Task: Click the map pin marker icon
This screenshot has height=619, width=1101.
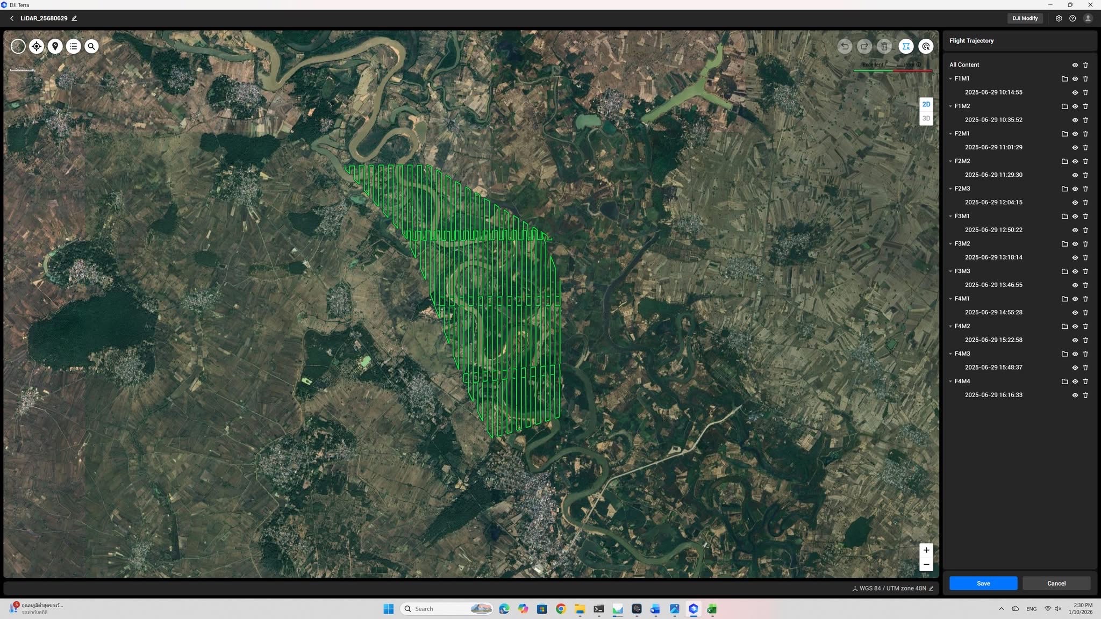Action: coord(55,46)
